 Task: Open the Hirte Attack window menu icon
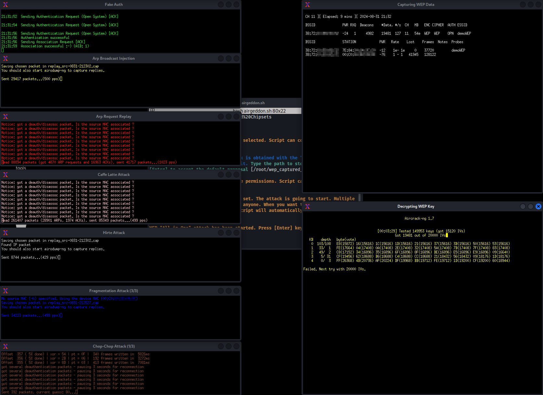(x=6, y=233)
